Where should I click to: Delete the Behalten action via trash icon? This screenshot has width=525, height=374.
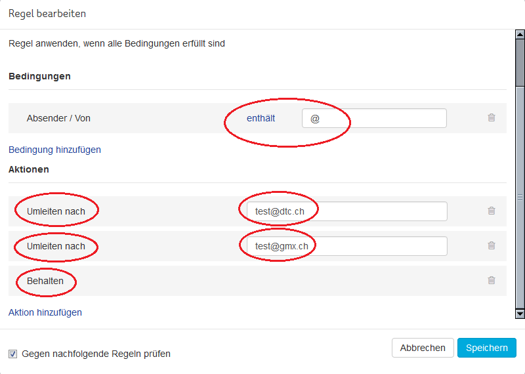click(x=492, y=280)
